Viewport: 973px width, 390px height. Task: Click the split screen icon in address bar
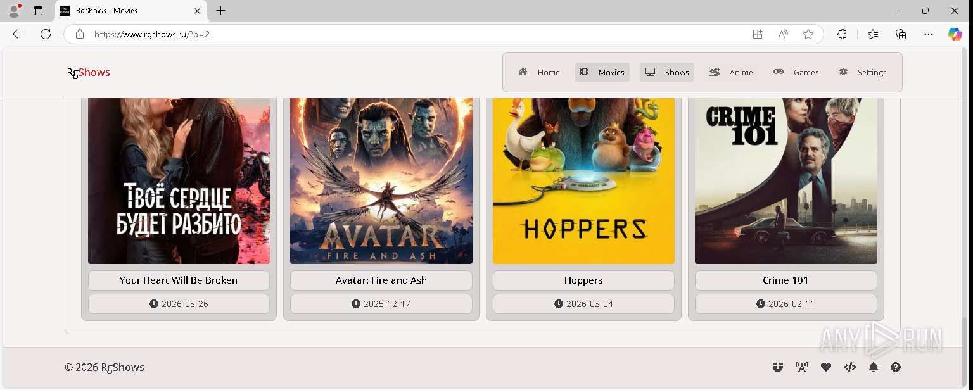tap(758, 34)
